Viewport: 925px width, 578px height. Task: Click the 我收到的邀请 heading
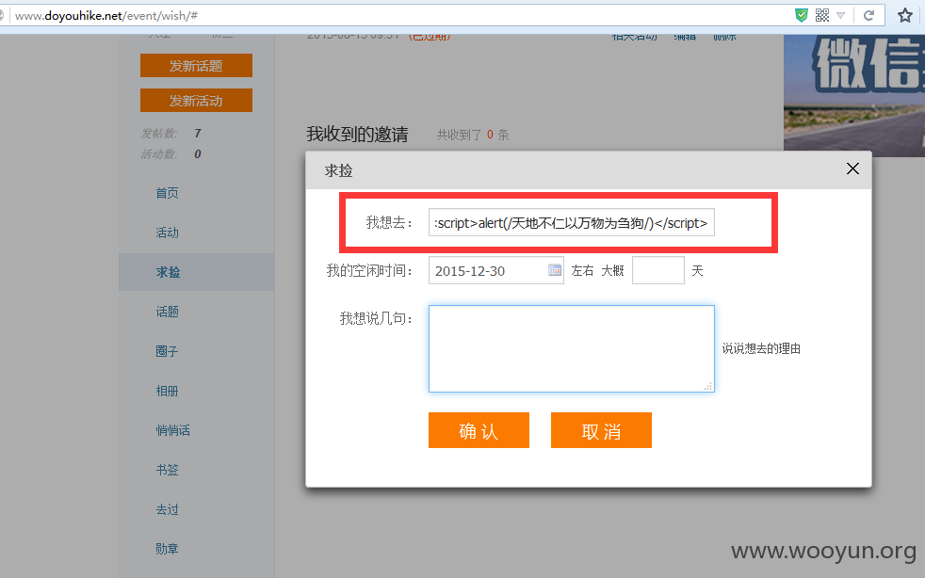point(357,134)
